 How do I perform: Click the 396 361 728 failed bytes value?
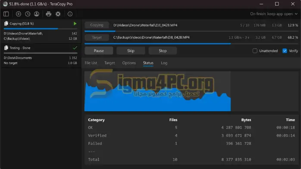238,144
